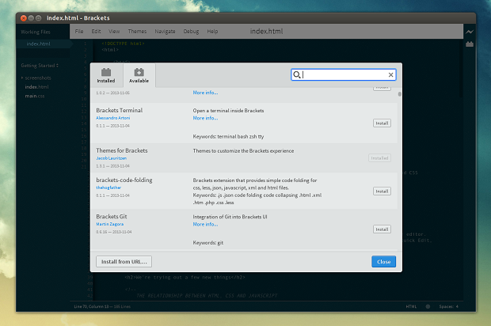Close the Extension Manager dialog
Viewport: 491px width, 326px height.
coord(383,262)
